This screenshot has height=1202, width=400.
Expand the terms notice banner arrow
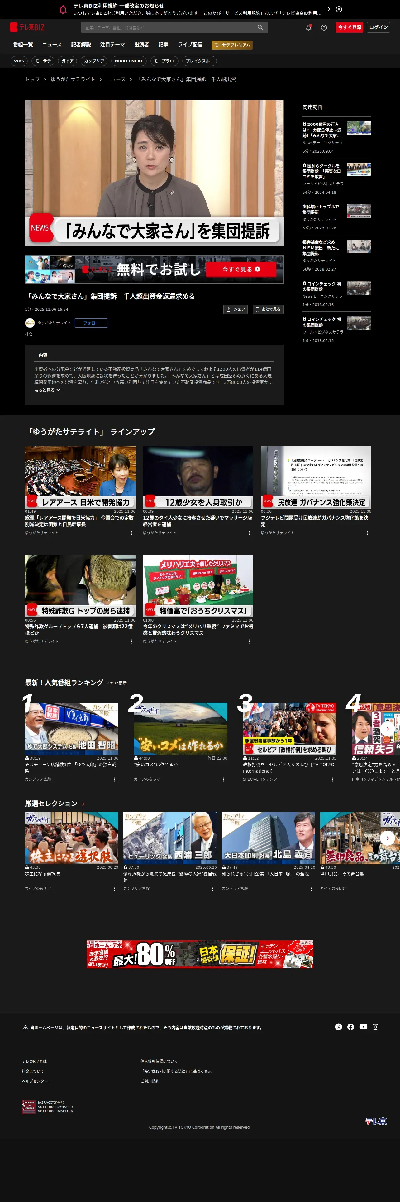click(x=329, y=9)
